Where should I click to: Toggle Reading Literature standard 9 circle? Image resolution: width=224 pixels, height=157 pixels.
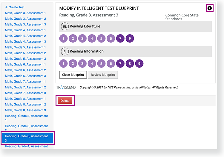coord(130,38)
